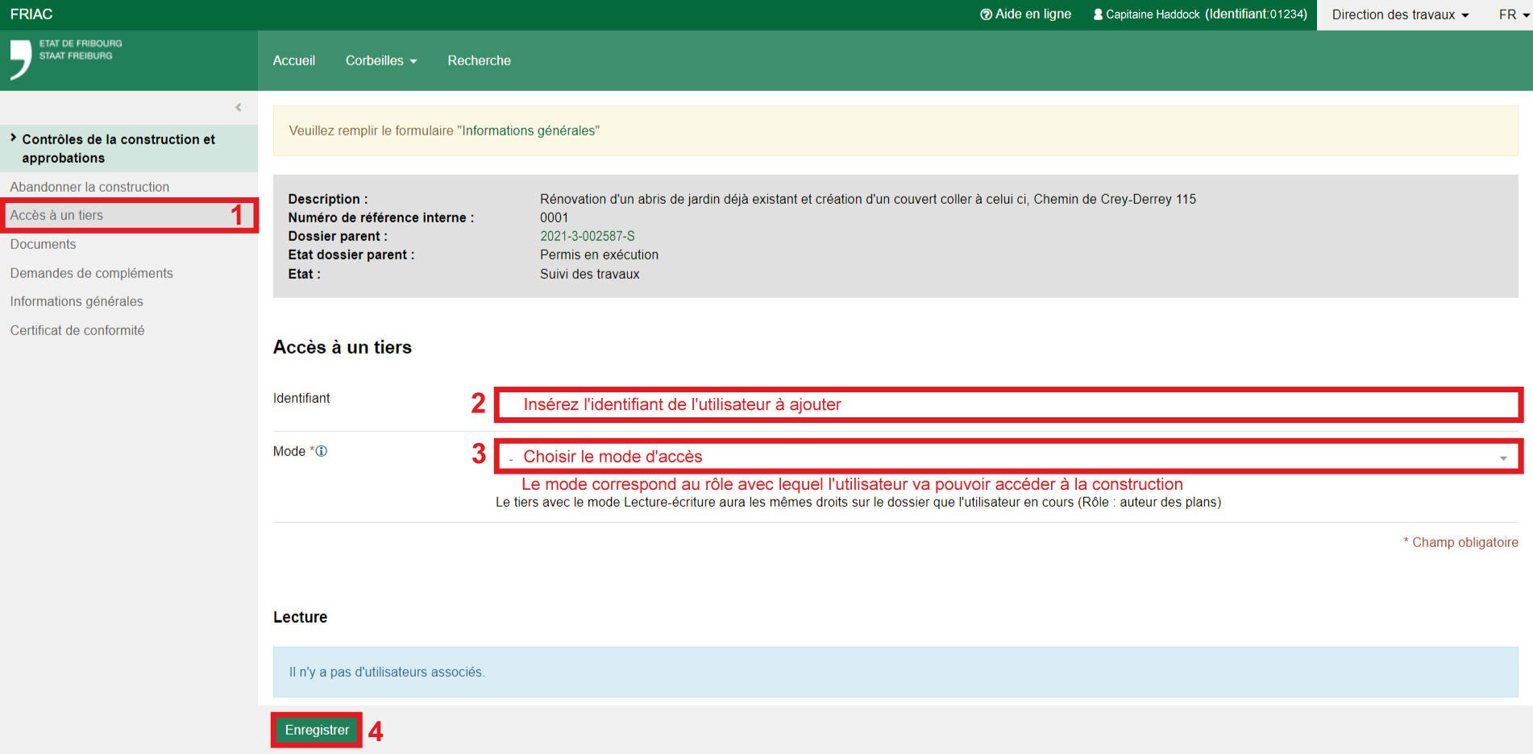This screenshot has height=754, width=1533.
Task: Click the Capitaine Haddock user profile
Action: click(x=1199, y=14)
